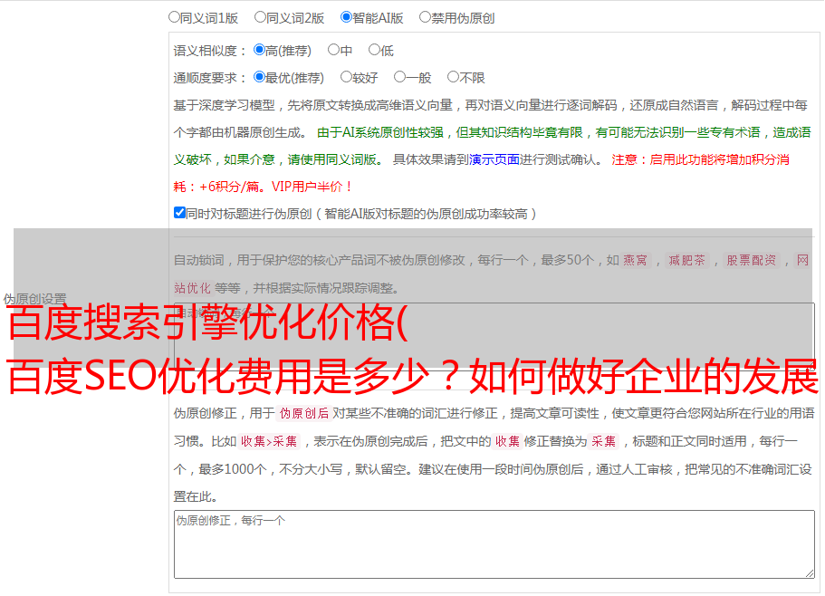Set 语义相似度 to 中
The width and height of the screenshot is (825, 596).
coord(333,50)
